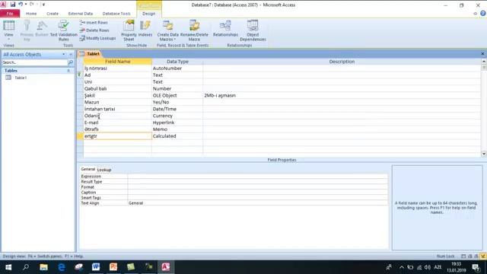
Task: Select the Table1 document tab
Action: pos(89,54)
